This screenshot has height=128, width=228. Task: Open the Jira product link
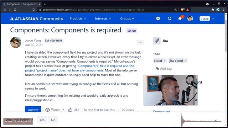pos(165,41)
